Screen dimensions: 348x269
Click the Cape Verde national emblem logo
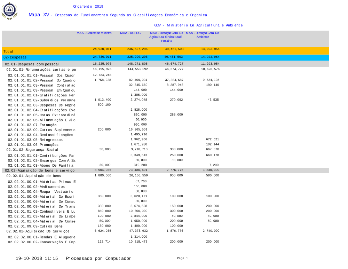9,10
